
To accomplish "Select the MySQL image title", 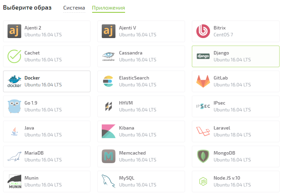I will tap(126, 178).
